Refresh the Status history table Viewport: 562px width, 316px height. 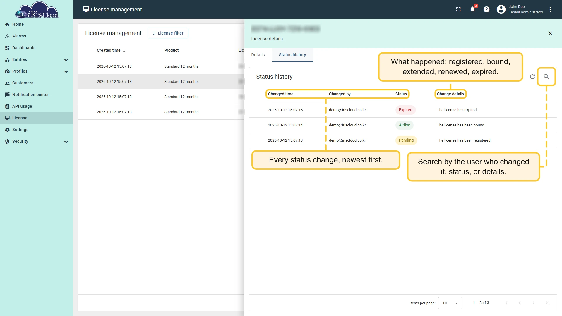[x=532, y=77]
